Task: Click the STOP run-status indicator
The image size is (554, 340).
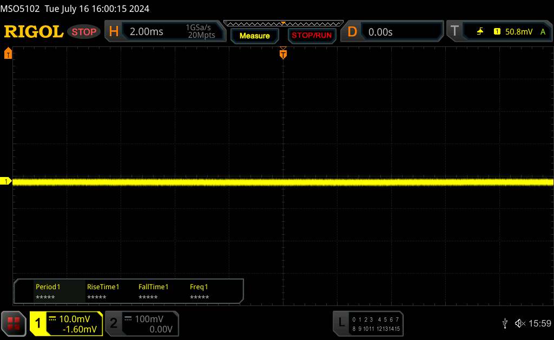Action: (84, 32)
